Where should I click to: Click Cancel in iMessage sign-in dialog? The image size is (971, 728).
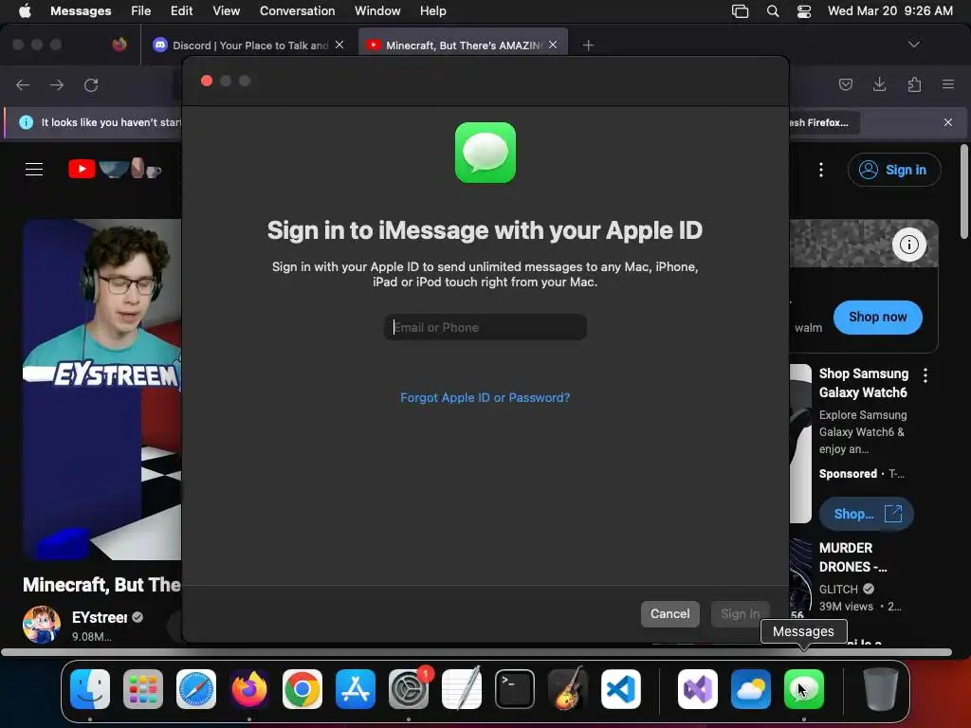point(669,614)
